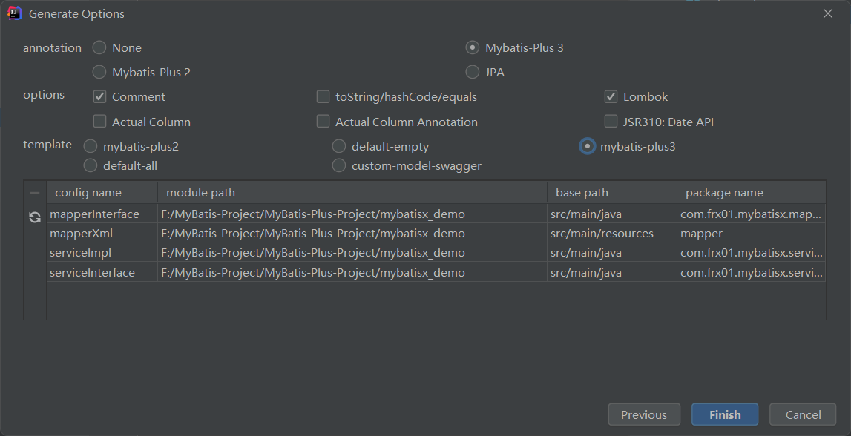Click the package name column header
The image size is (851, 436).
pos(752,193)
